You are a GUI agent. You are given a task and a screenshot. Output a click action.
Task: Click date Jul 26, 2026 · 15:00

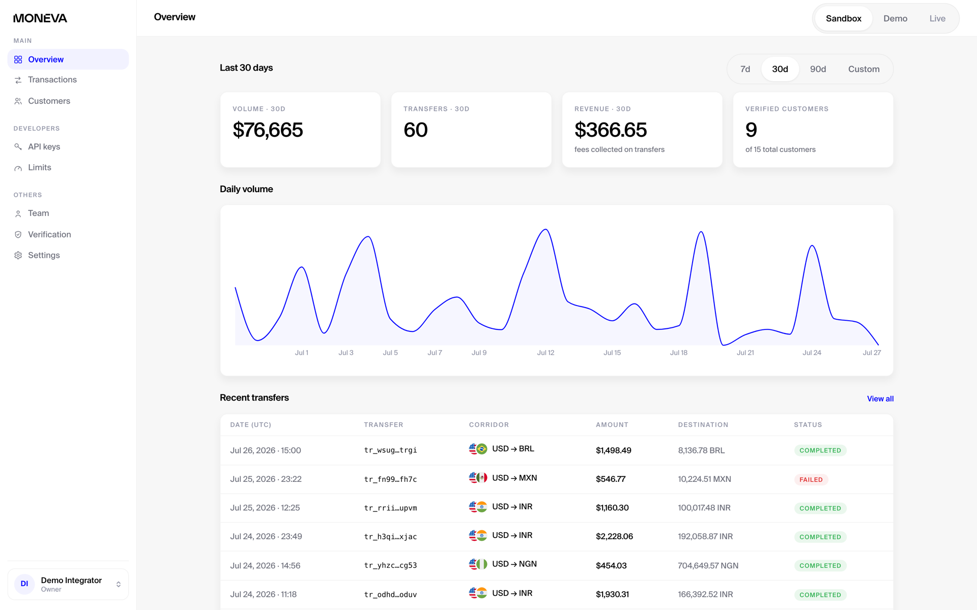(266, 450)
